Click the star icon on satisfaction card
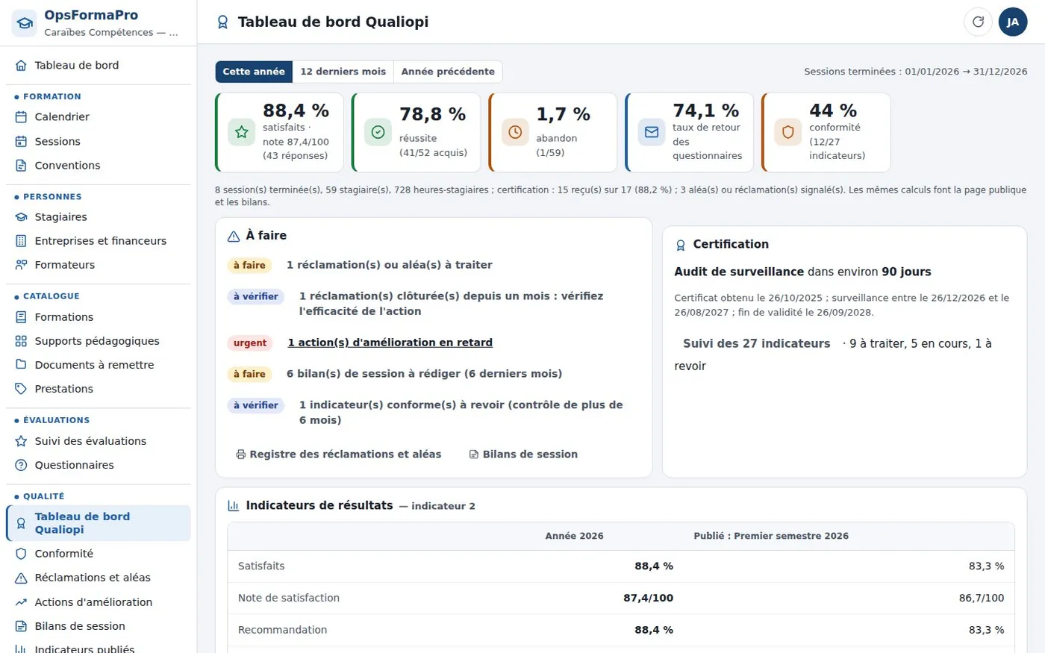Viewport: 1045px width, 653px height. (241, 132)
